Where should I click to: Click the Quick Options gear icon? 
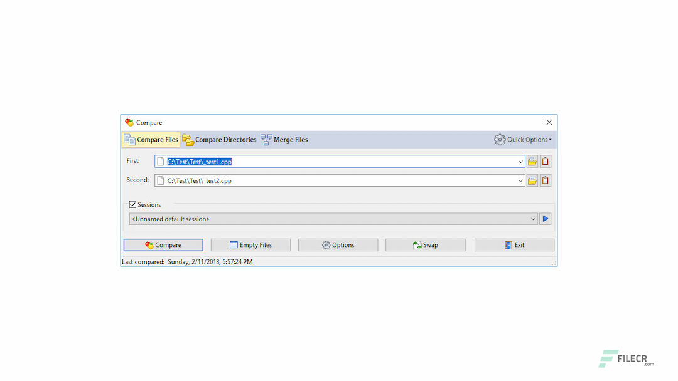500,139
